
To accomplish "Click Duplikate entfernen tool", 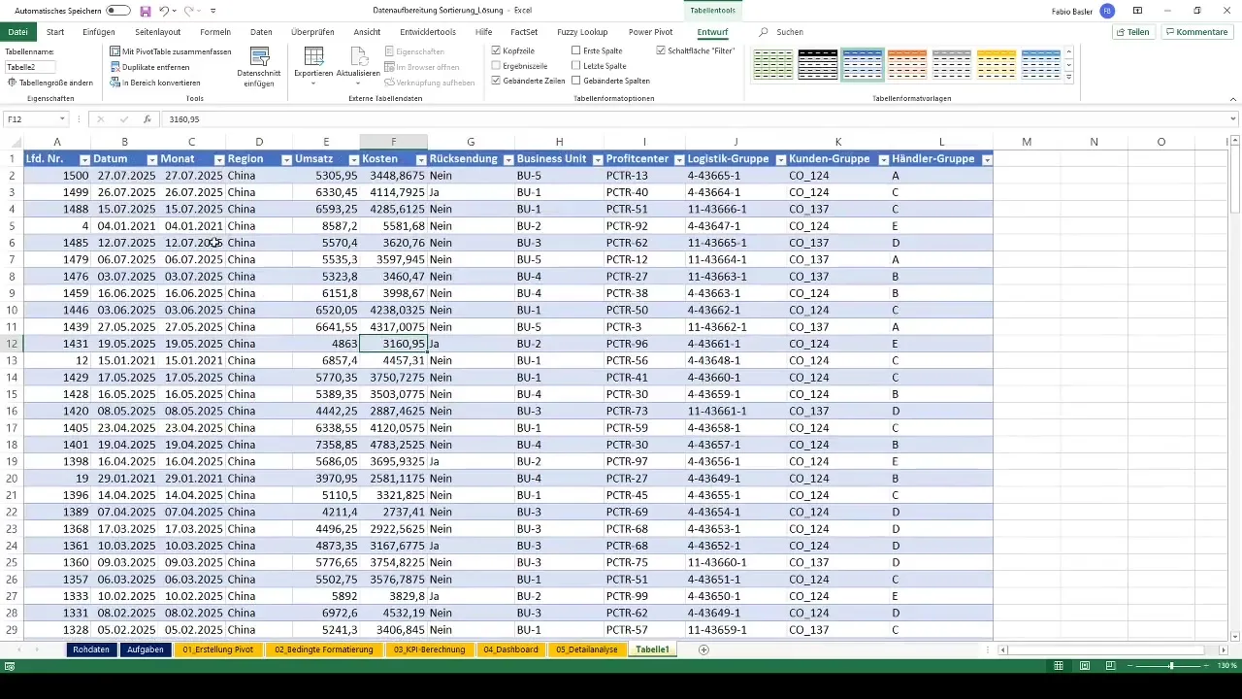I will coord(149,67).
